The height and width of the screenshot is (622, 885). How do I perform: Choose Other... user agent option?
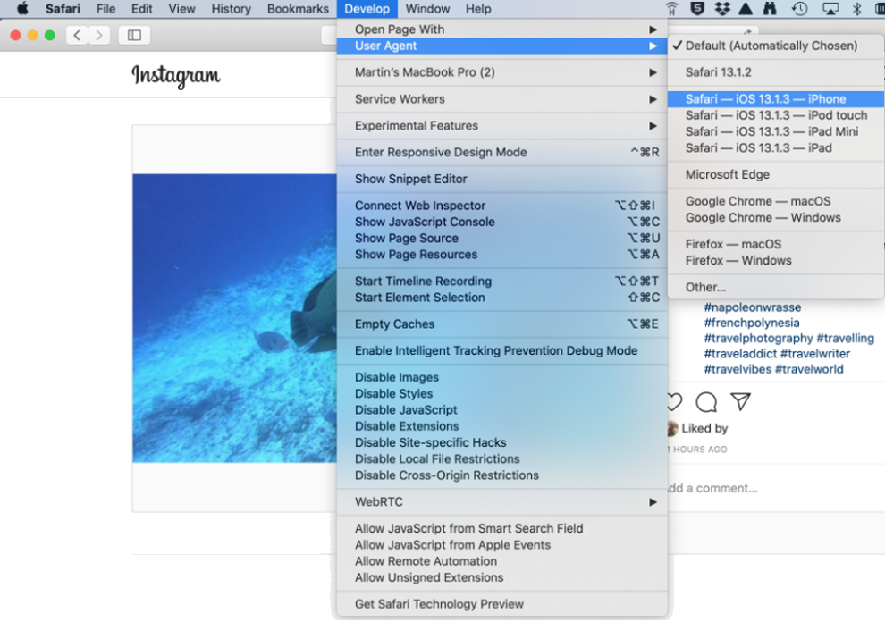(776, 287)
